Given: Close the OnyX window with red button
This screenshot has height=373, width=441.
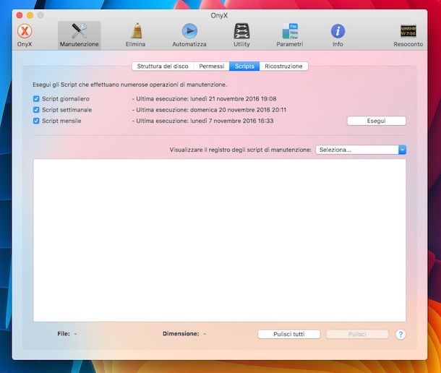Looking at the screenshot, I should [20, 15].
